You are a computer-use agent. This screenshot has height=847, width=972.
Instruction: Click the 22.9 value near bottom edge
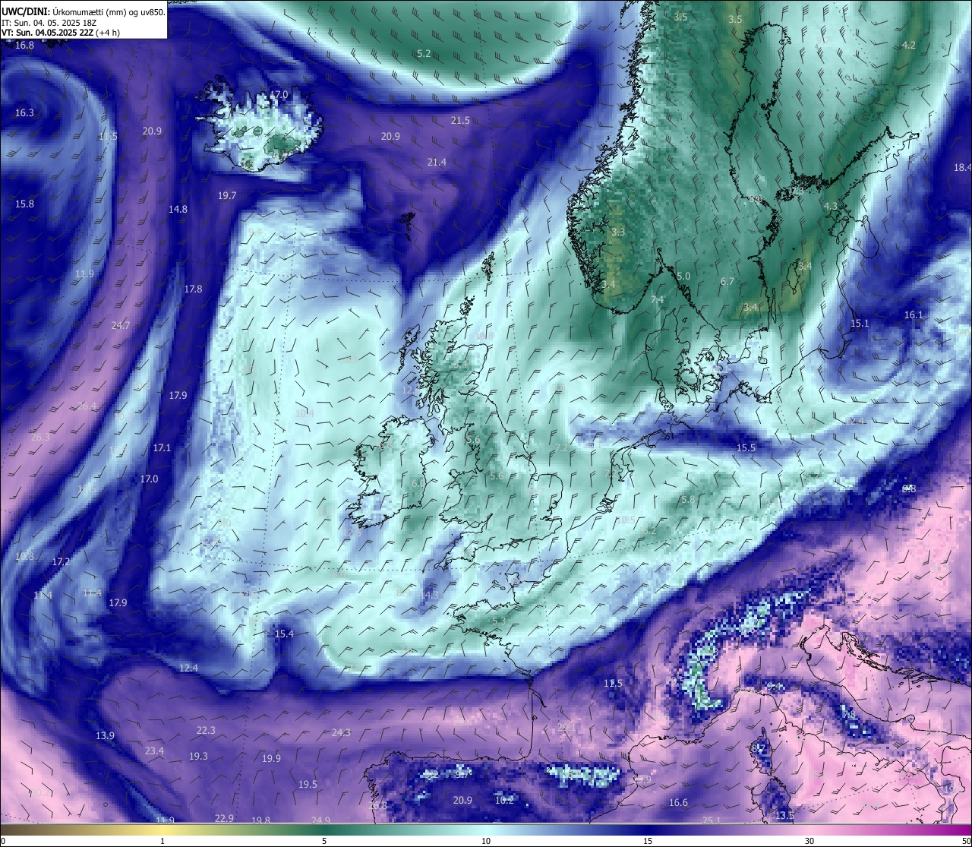[224, 819]
